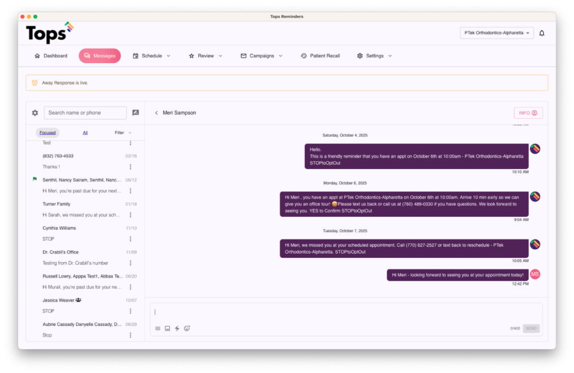Click the Tops logo

50,33
